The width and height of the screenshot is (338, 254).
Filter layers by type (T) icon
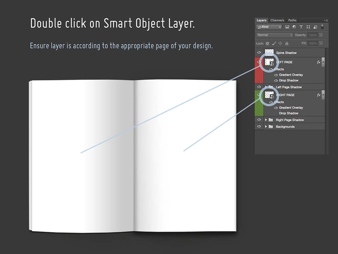tap(301, 27)
